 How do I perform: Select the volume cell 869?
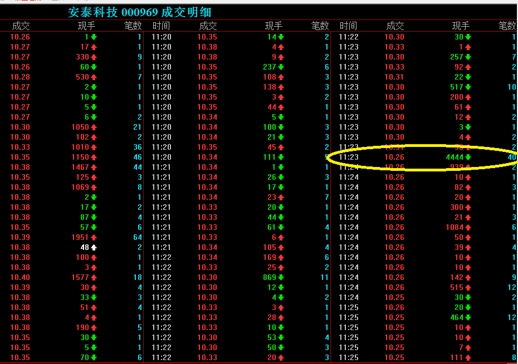270,277
